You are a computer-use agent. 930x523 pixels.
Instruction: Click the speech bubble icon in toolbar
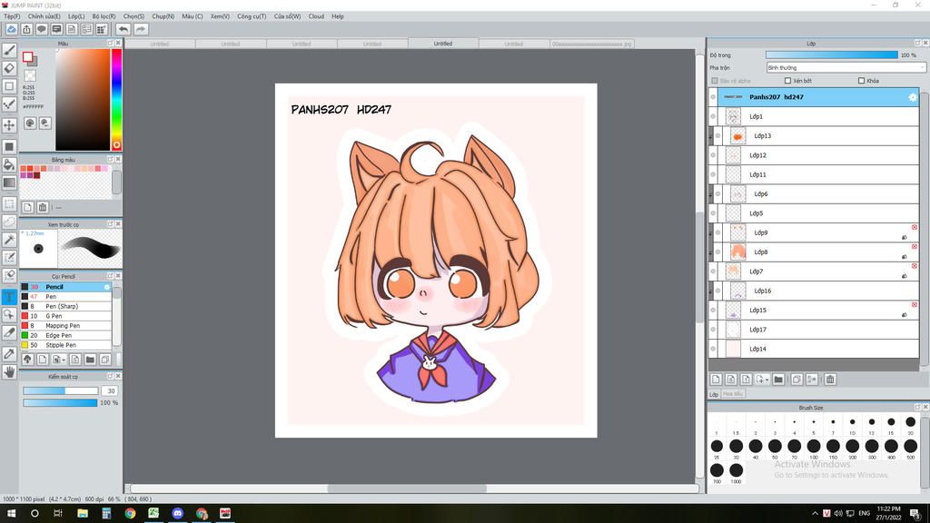click(x=42, y=29)
